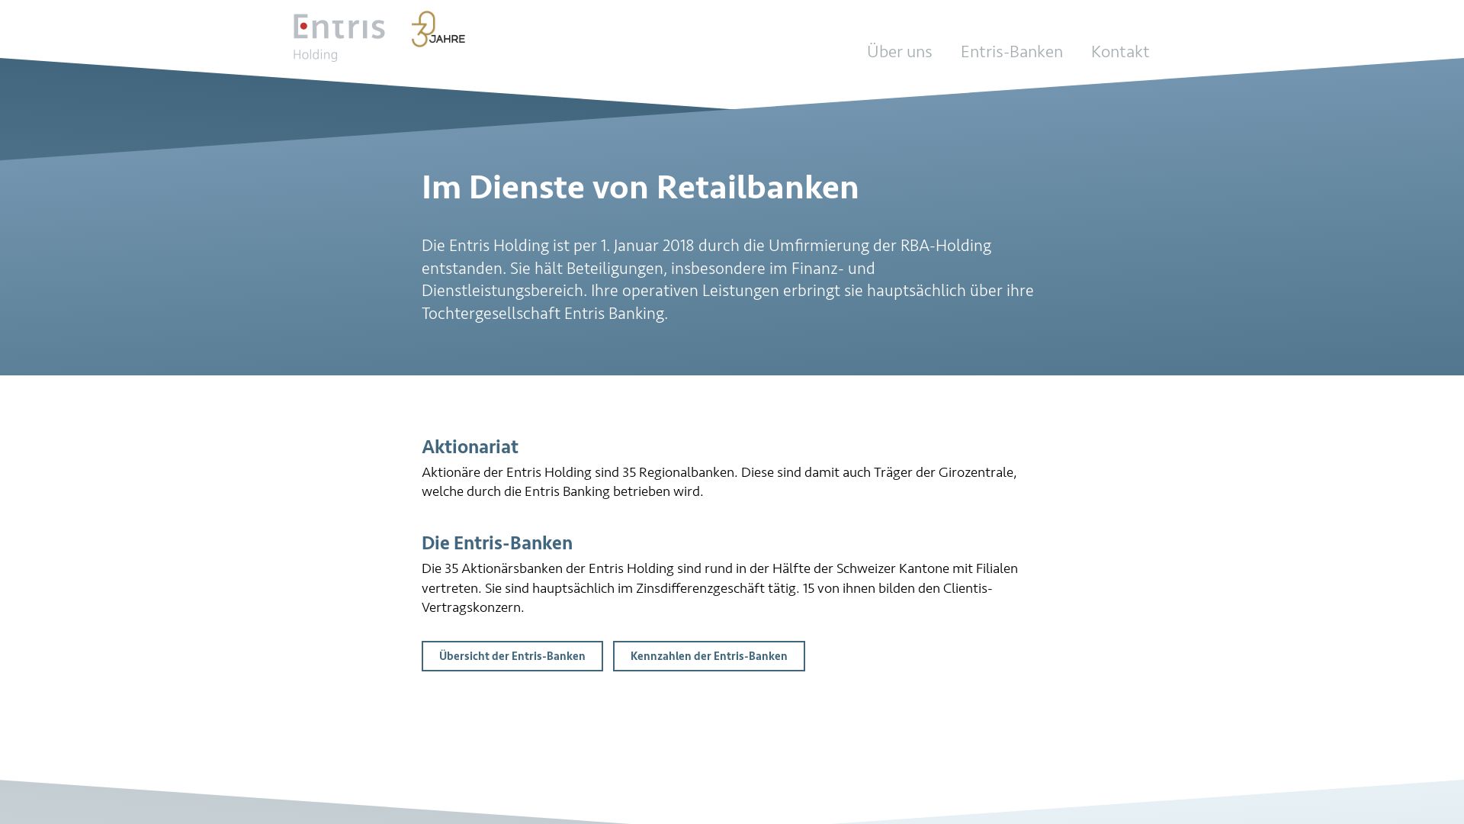Screen dimensions: 1464x824
Task: Click the 30 Jahre anniversary logo
Action: click(x=438, y=29)
